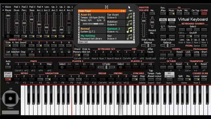Toggle the Rec./Play button
The width and height of the screenshot is (211, 119).
click(163, 14)
